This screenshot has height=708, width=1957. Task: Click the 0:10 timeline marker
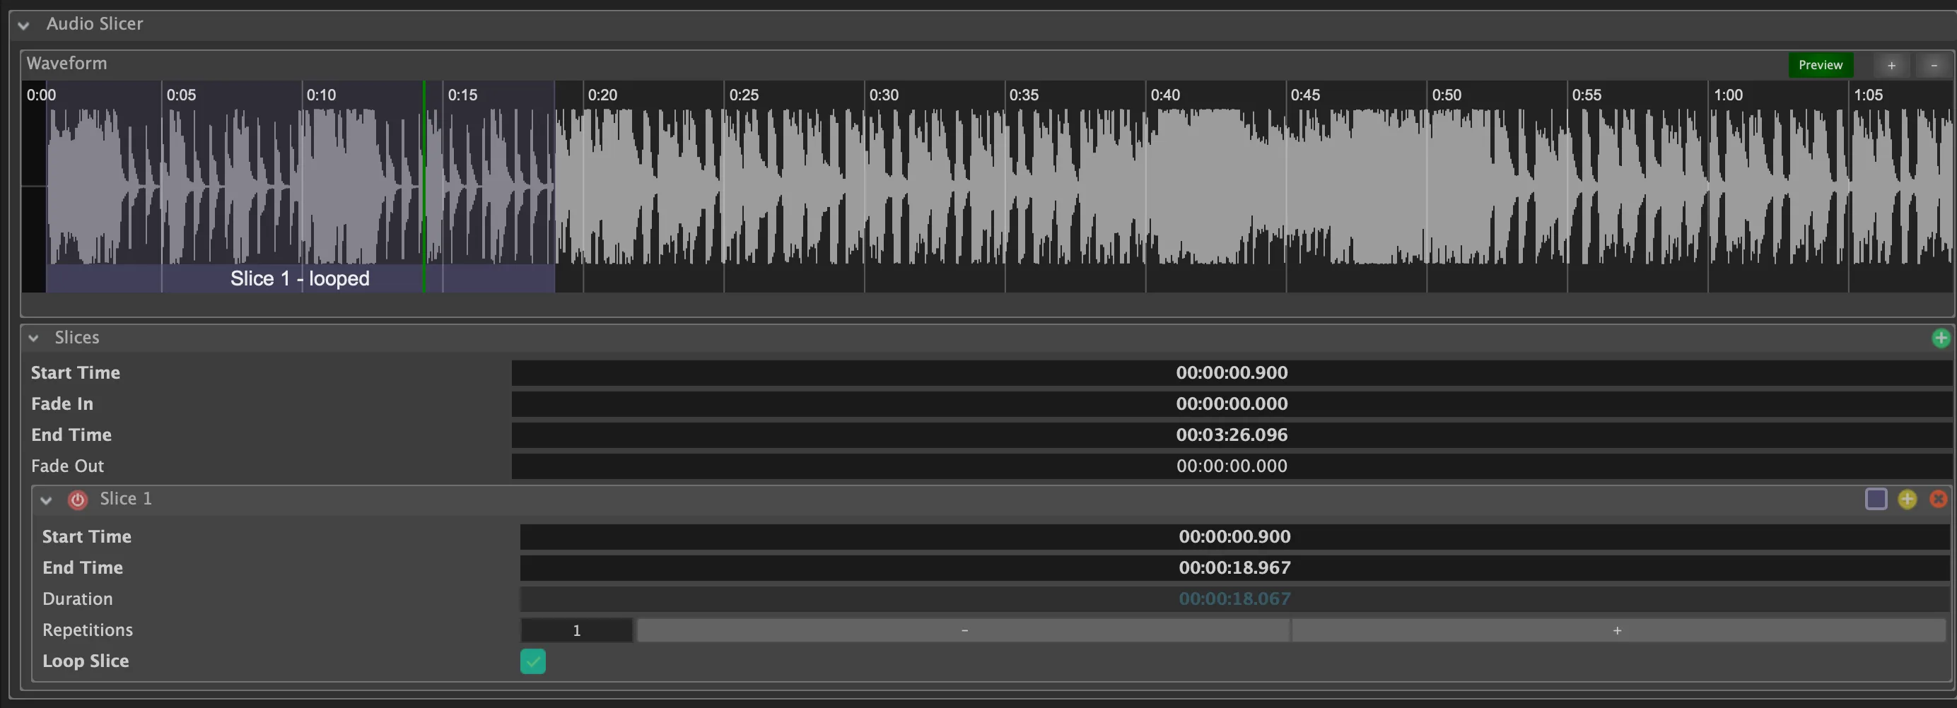point(320,95)
